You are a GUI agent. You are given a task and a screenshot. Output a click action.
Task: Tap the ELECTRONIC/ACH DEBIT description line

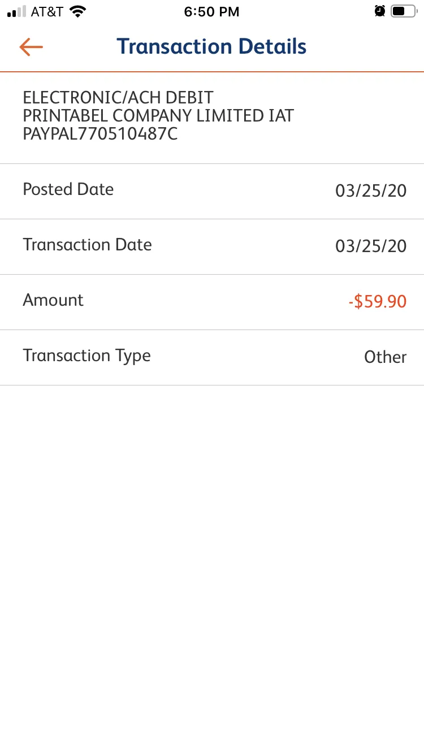pos(118,97)
